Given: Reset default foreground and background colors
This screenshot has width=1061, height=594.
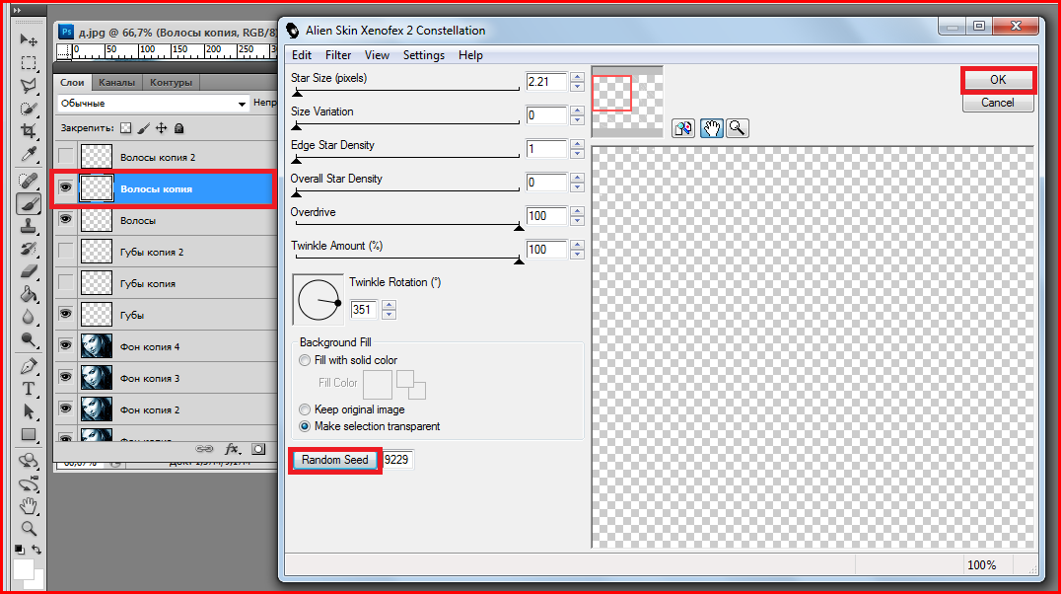Looking at the screenshot, I should click(x=20, y=550).
